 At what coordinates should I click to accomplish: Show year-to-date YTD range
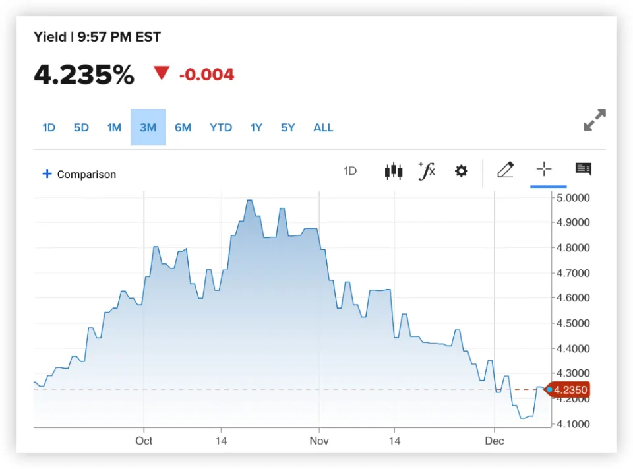[x=221, y=127]
